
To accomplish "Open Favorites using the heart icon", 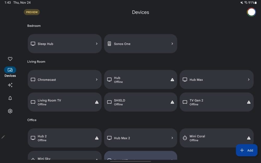I will click(x=10, y=59).
